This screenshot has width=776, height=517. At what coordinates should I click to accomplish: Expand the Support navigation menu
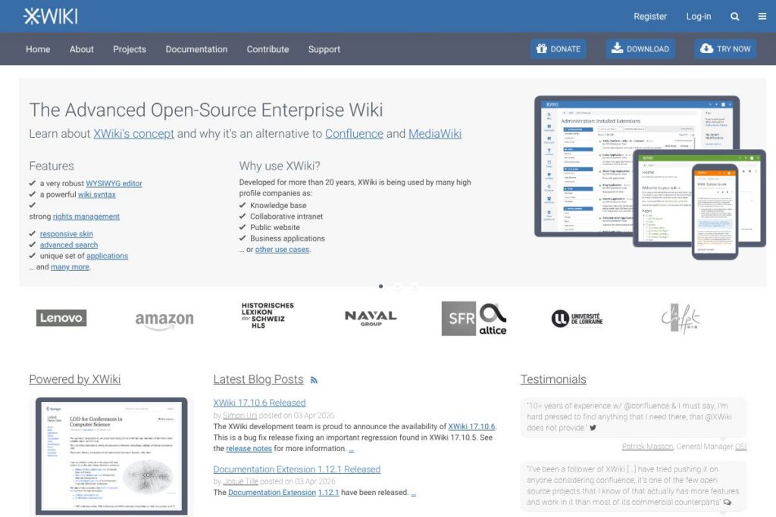[324, 49]
